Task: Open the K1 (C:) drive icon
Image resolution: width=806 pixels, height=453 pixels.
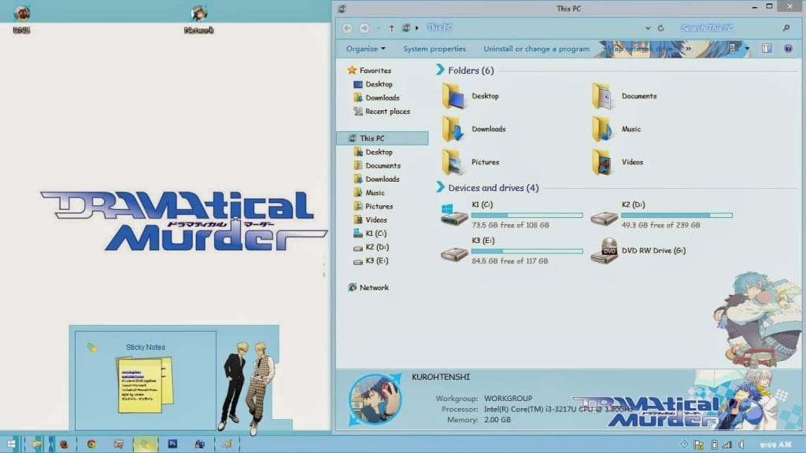Action: point(454,214)
